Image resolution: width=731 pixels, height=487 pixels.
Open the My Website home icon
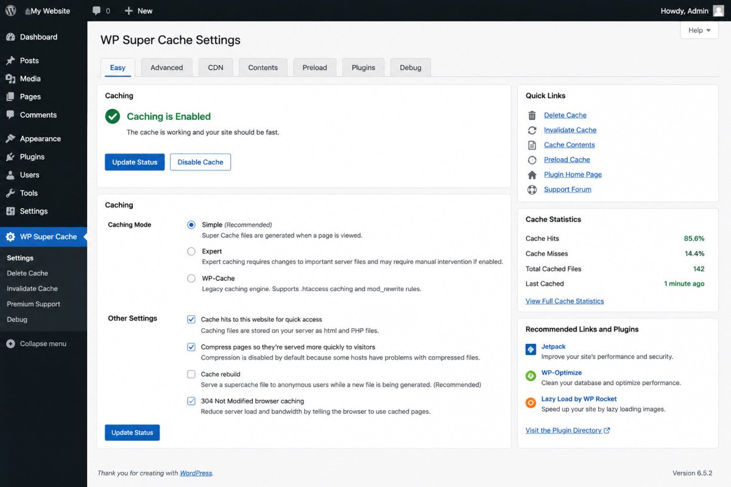click(x=27, y=11)
